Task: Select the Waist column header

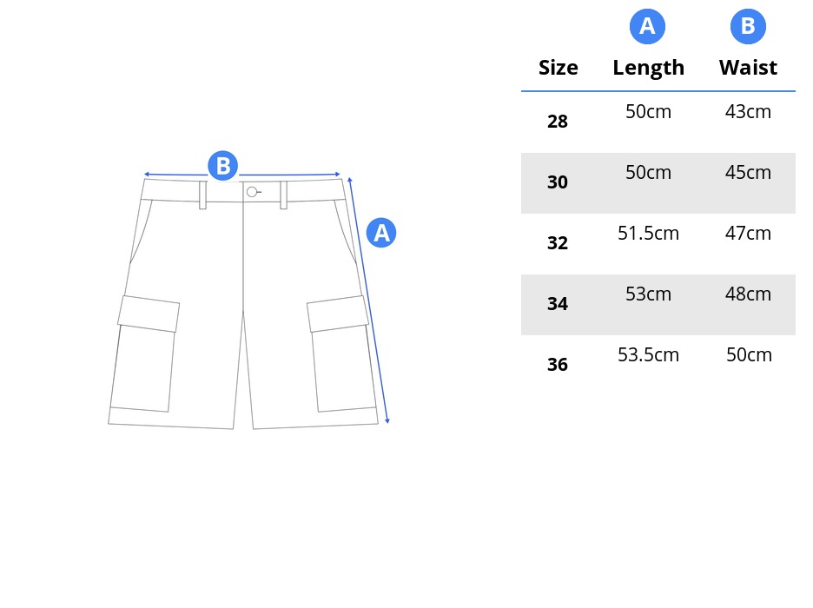Action: coord(748,68)
